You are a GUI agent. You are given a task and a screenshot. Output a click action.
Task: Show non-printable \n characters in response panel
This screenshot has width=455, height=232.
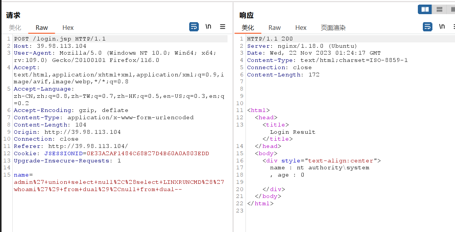(x=442, y=27)
